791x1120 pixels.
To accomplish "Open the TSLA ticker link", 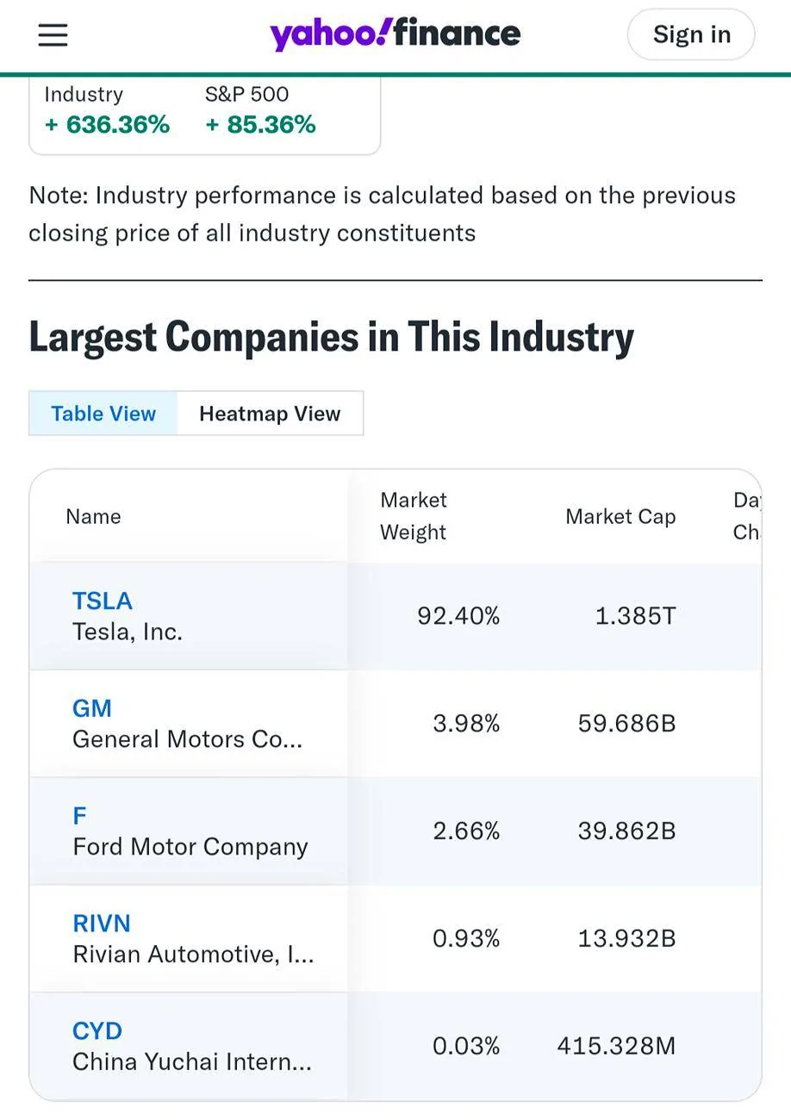I will (x=102, y=600).
